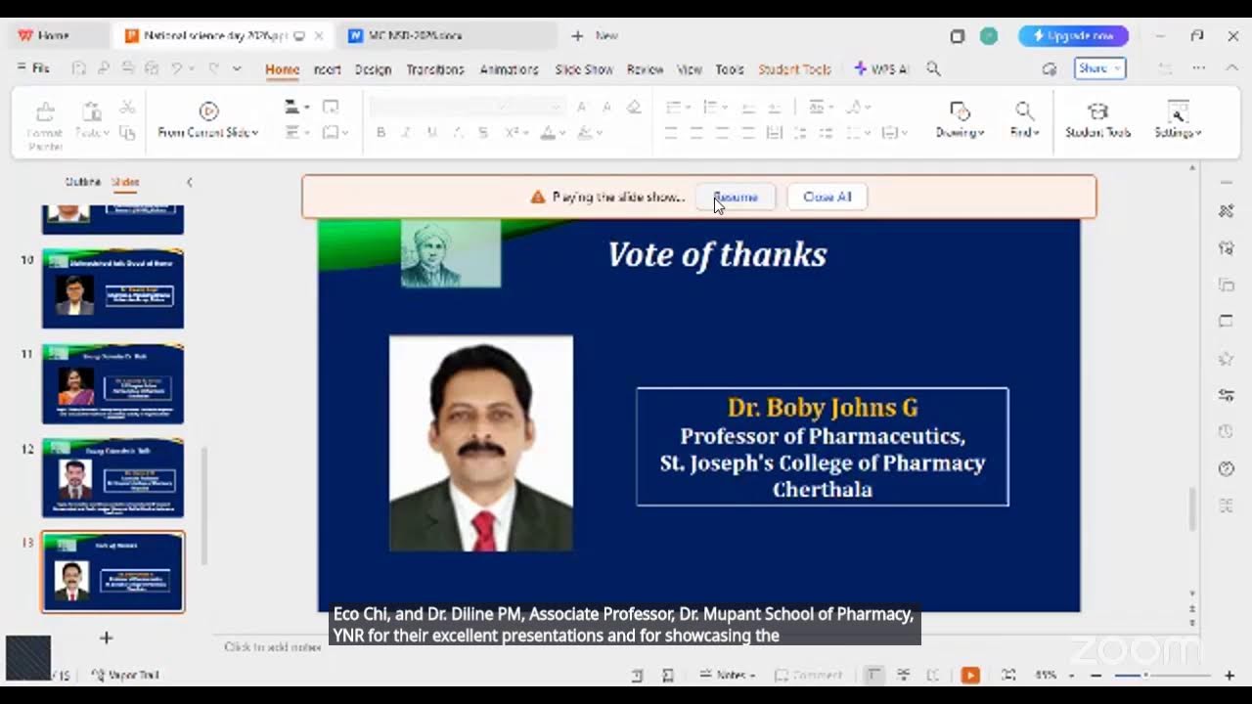1252x704 pixels.
Task: Switch to the Outline pane tab
Action: [x=83, y=182]
